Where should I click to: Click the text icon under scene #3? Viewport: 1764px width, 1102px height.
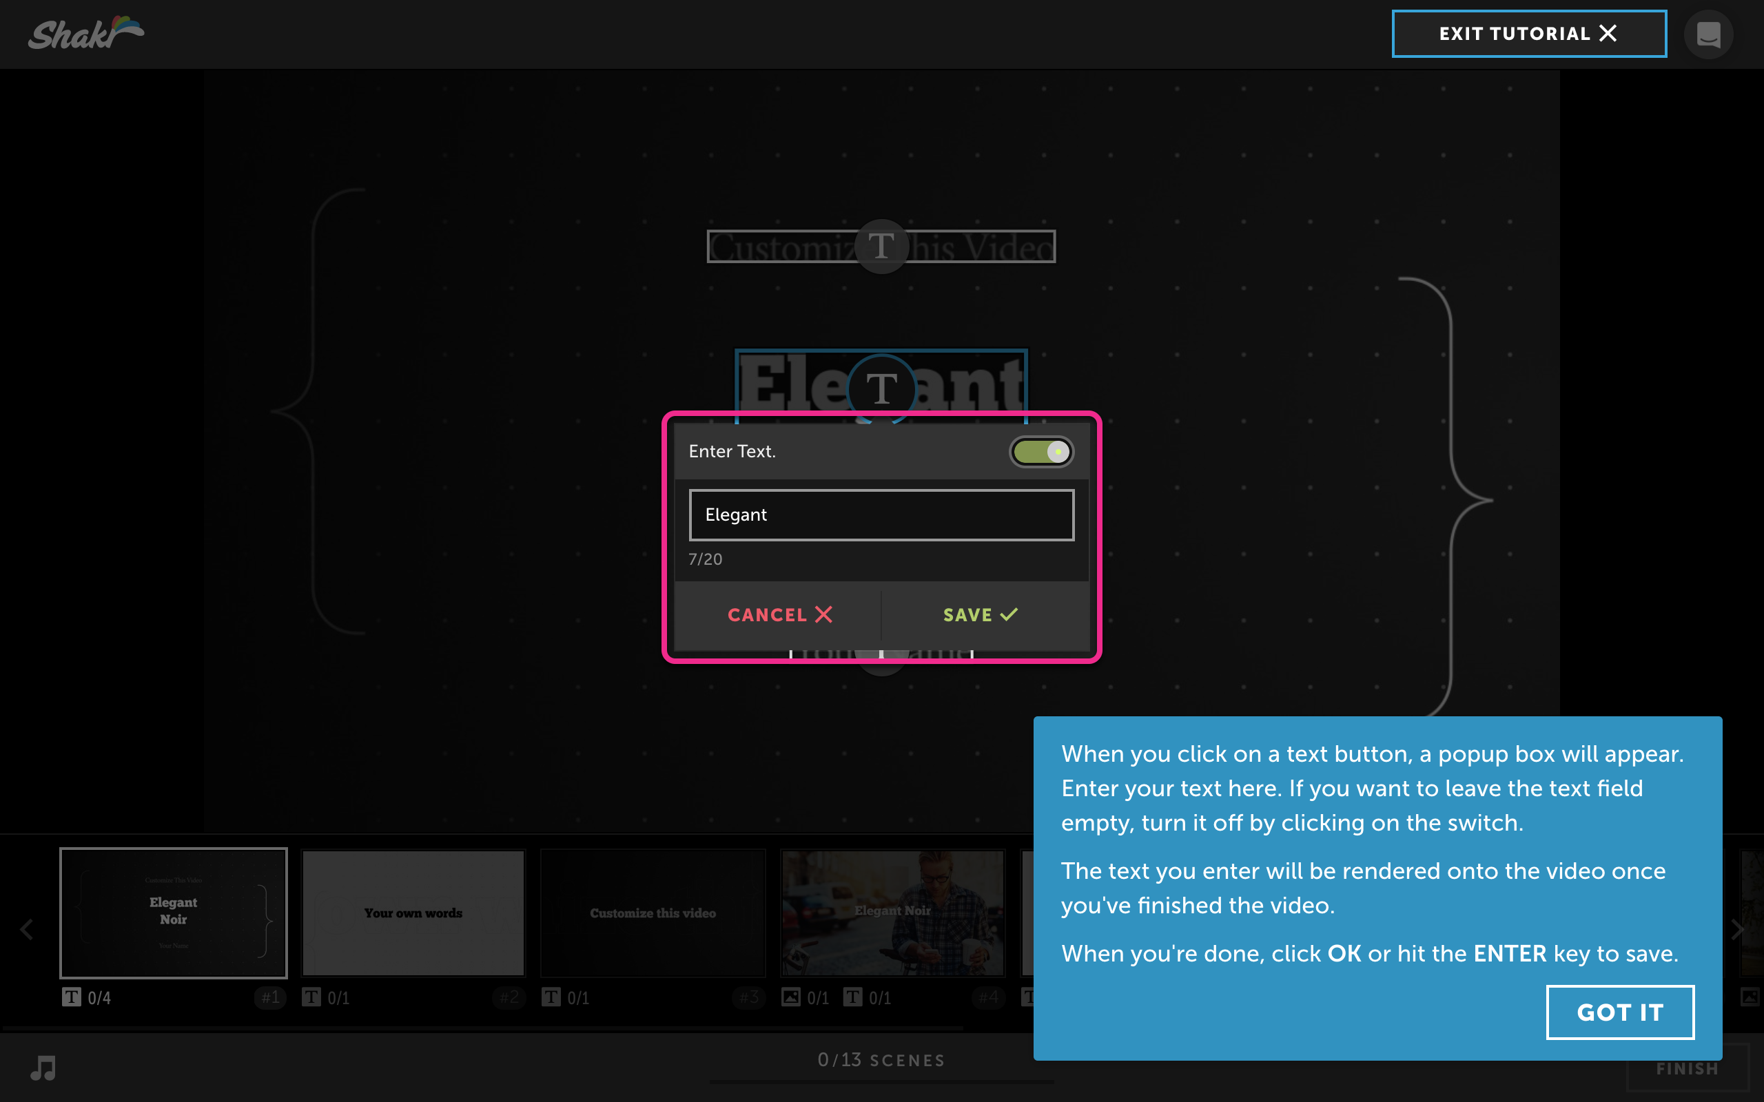coord(551,997)
